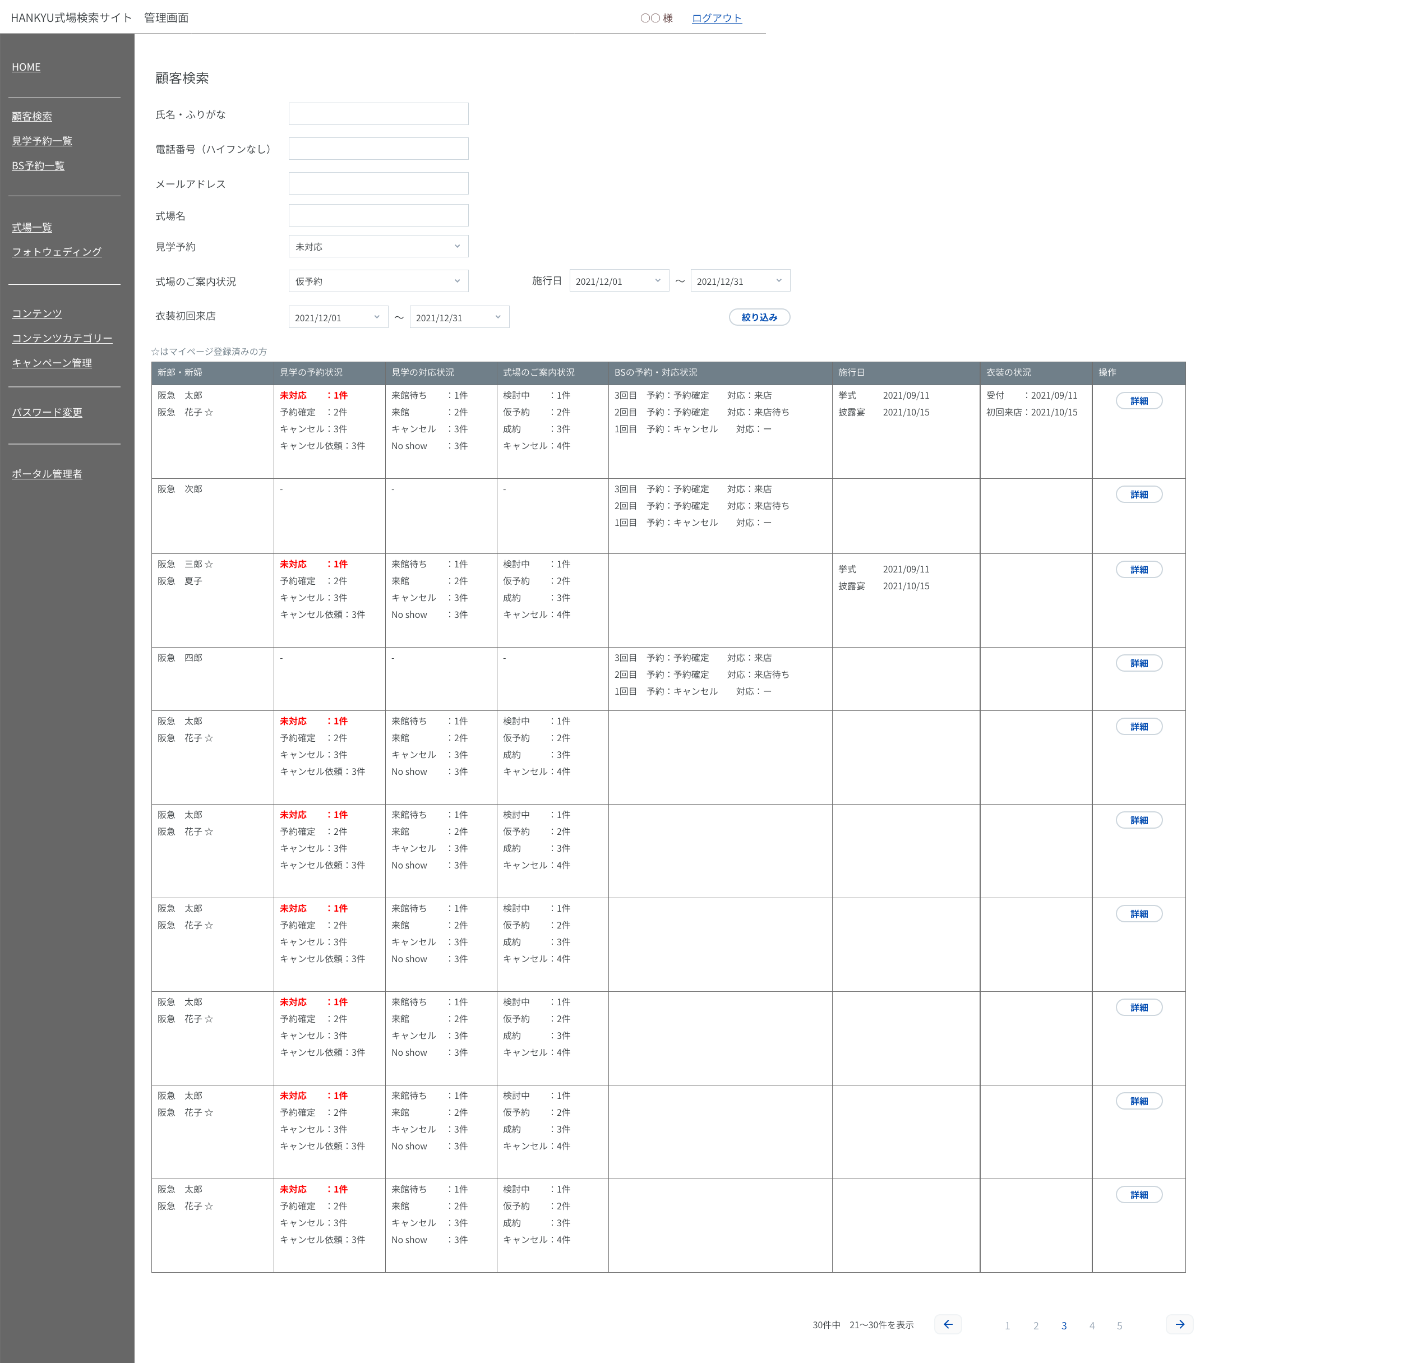Image resolution: width=1408 pixels, height=1363 pixels.
Task: Open the 施行日 end date dropdown
Action: (740, 281)
